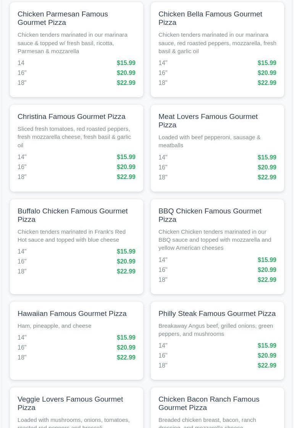Select Chicken Bacon Ranch Famous Gourmet Pizza
This screenshot has width=294, height=428.
[x=208, y=403]
